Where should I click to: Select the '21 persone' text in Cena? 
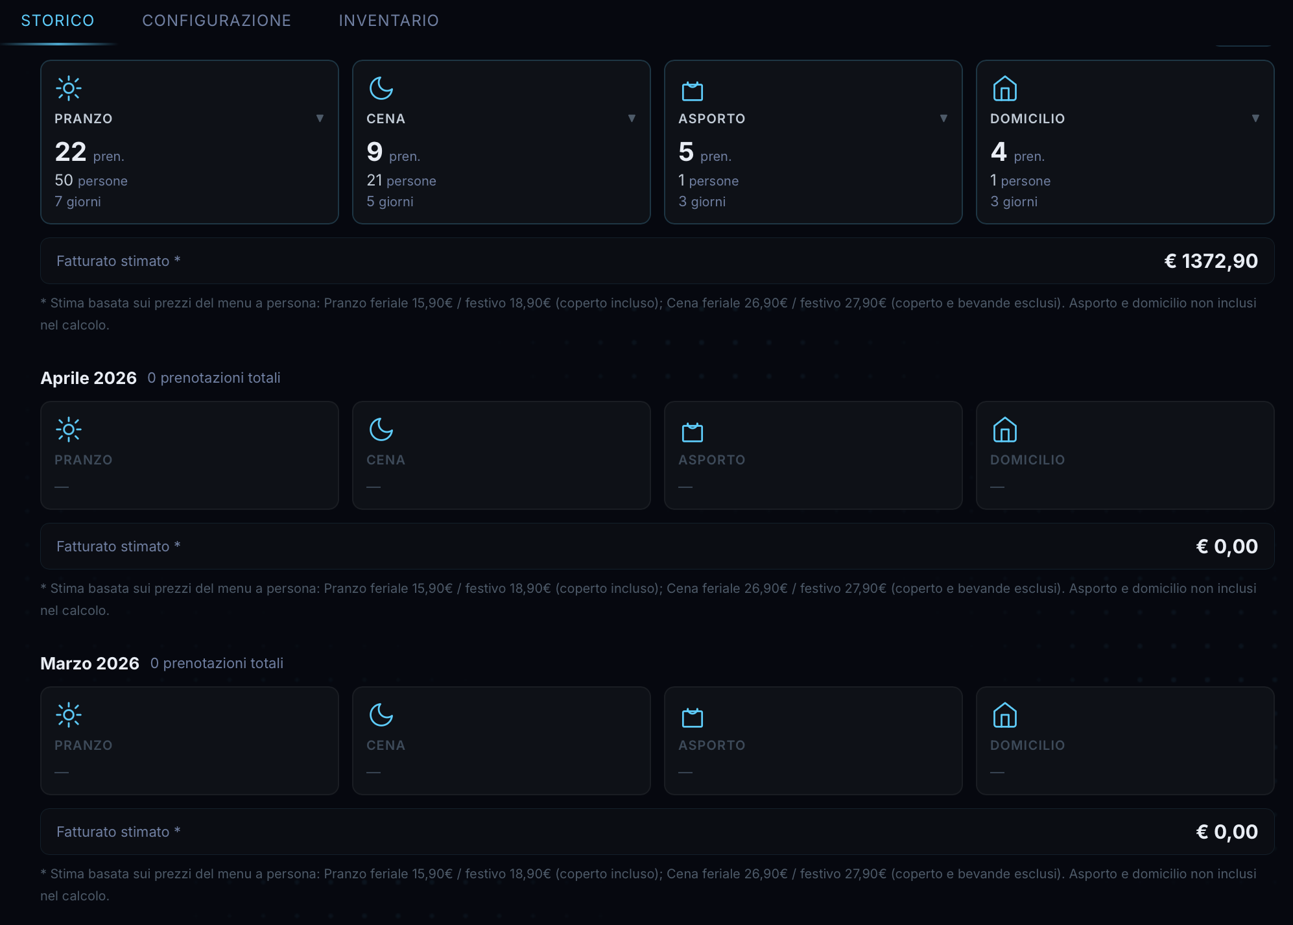click(x=401, y=180)
